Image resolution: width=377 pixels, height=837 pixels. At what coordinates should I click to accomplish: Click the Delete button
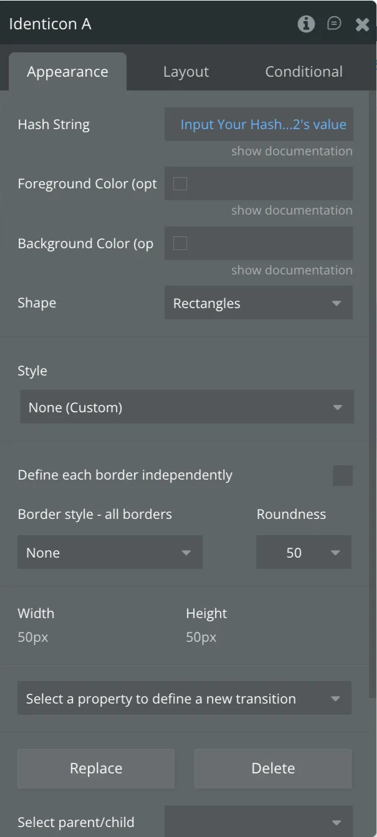tap(273, 768)
